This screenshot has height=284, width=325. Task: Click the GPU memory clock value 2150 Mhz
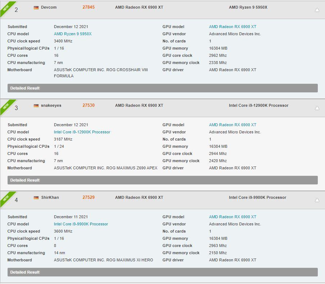point(218,253)
